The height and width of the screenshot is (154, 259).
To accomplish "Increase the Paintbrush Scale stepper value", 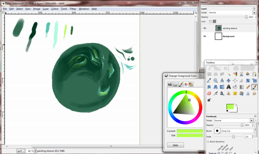I will [x=253, y=136].
